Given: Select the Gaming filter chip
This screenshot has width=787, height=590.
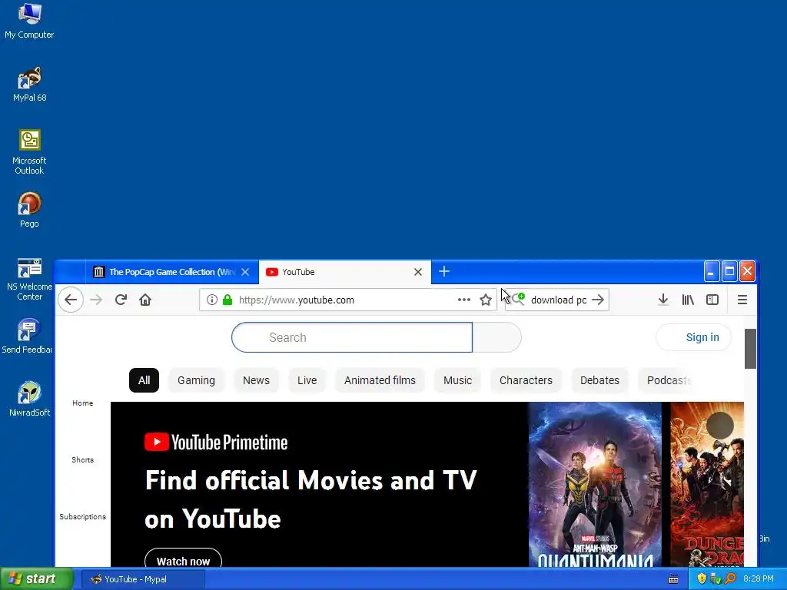Looking at the screenshot, I should click(196, 380).
